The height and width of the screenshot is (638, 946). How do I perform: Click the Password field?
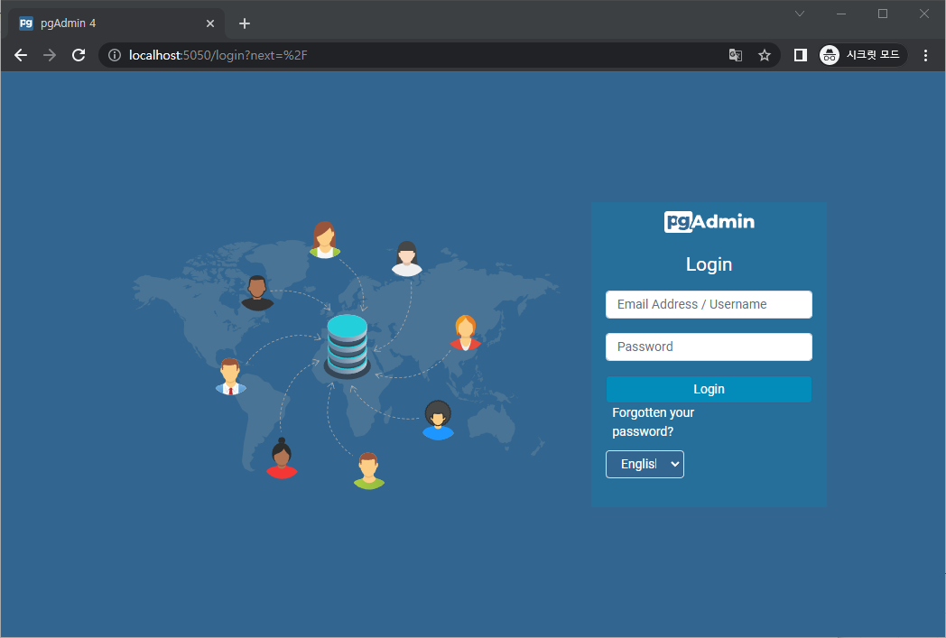[709, 347]
